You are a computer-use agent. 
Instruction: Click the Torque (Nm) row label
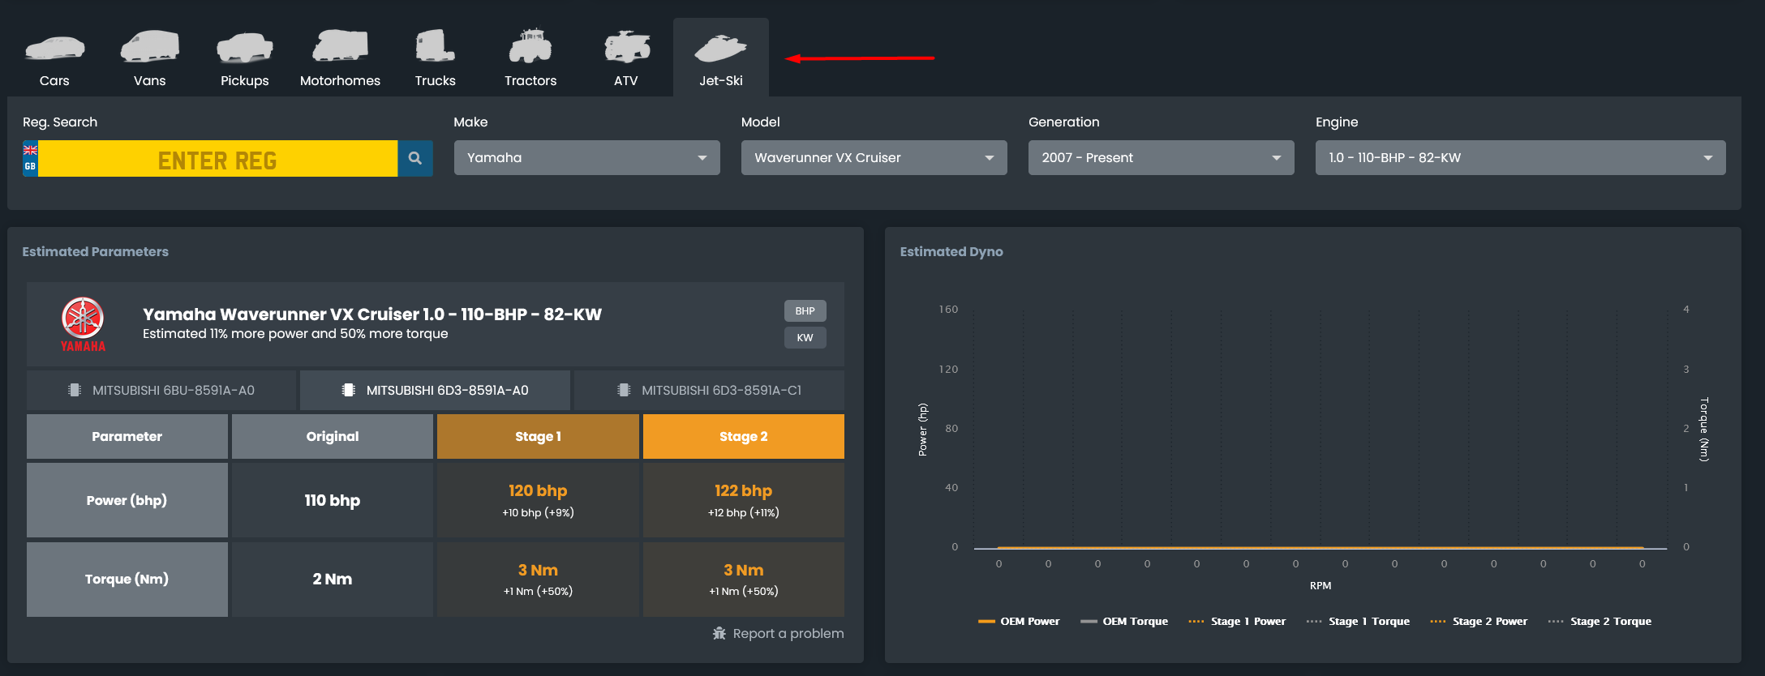tap(127, 579)
